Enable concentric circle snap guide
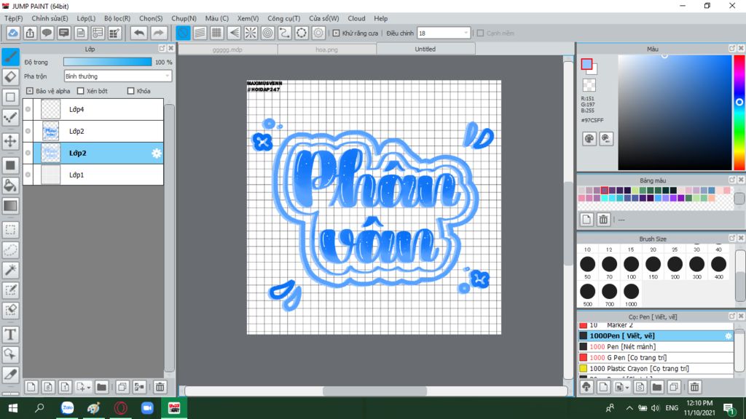The image size is (746, 419). point(268,33)
